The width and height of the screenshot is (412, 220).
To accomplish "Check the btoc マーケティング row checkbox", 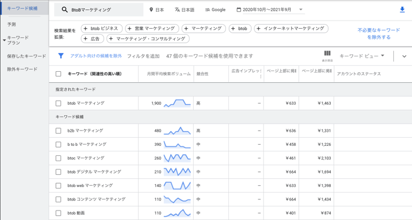I will 58,158.
